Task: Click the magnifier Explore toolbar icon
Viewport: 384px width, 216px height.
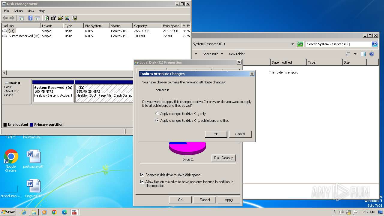Action: tap(67, 18)
